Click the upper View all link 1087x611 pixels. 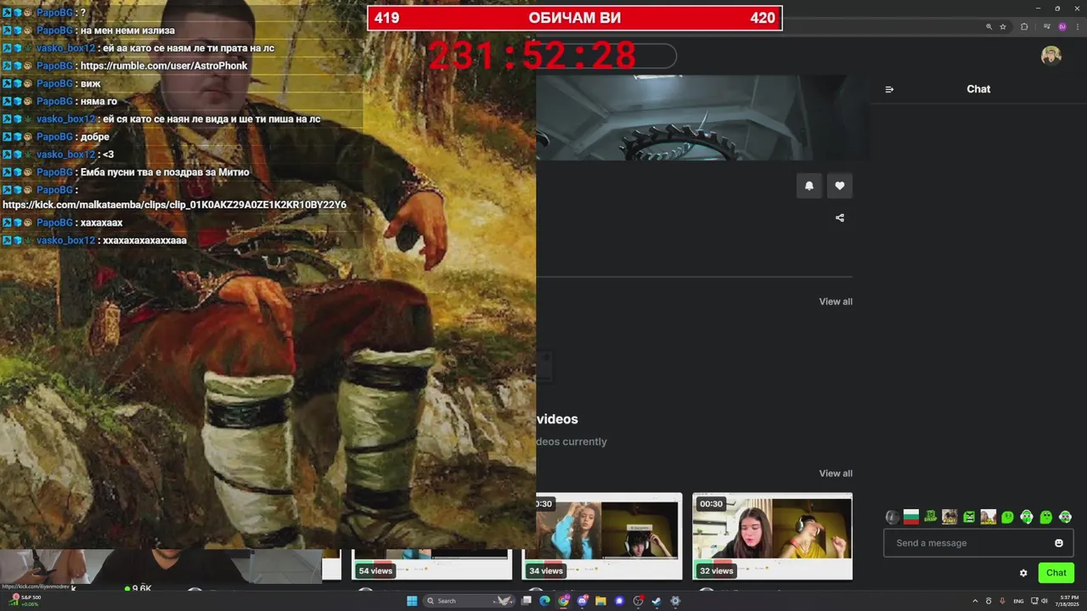click(x=836, y=301)
